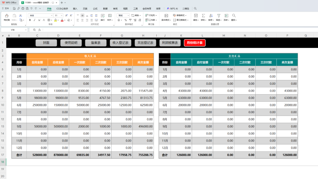Open the Data (数据) ribbon tab
Viewport: 318px width, 179px height.
click(x=105, y=9)
